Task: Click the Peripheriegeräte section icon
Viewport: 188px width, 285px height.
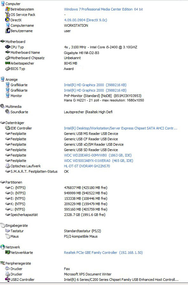Action: coord(3,263)
